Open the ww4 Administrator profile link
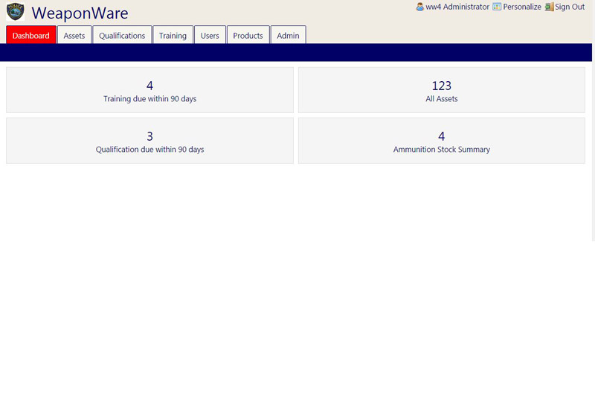This screenshot has width=595, height=393. (x=457, y=7)
